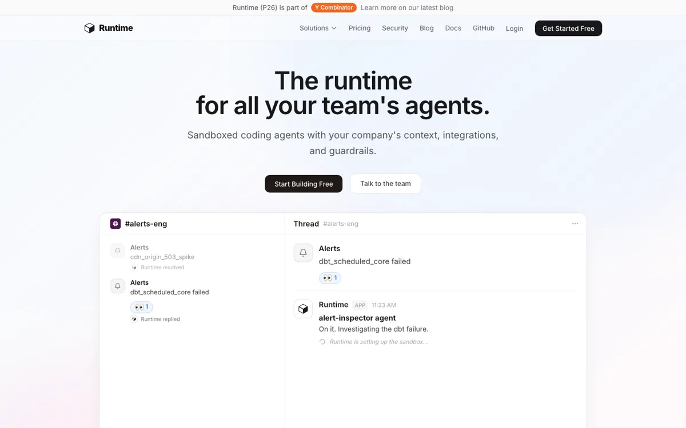This screenshot has height=428, width=686.
Task: Click the eyes reaction in the thread panel
Action: 330,278
